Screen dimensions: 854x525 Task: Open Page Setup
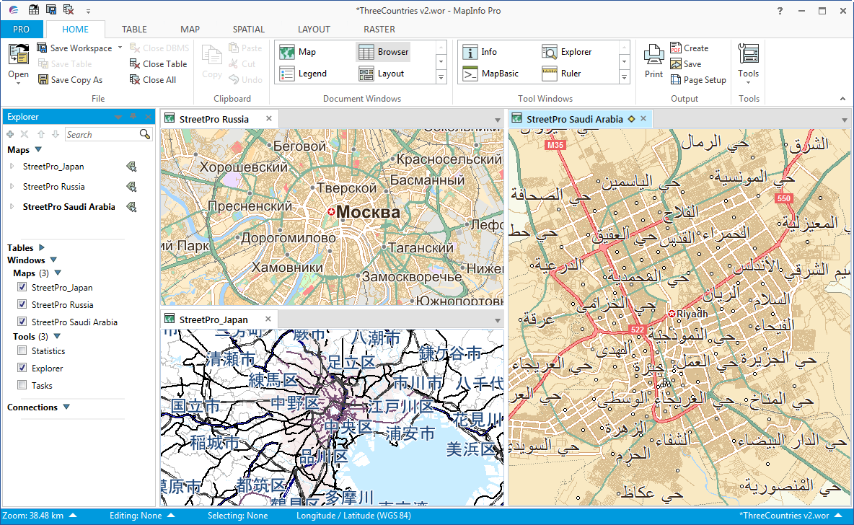(698, 79)
